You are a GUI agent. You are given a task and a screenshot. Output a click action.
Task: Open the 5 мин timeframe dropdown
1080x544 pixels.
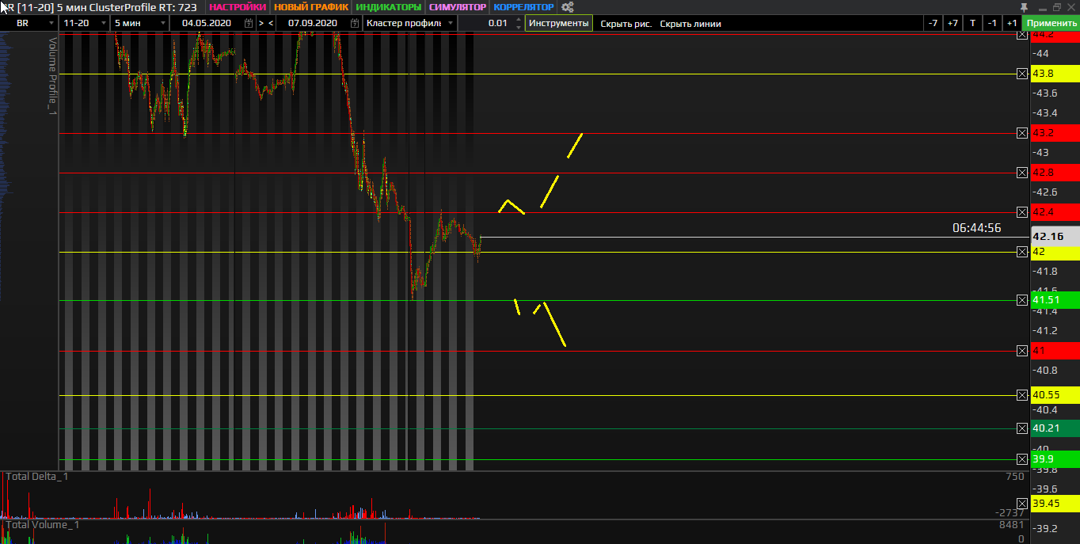coord(140,23)
